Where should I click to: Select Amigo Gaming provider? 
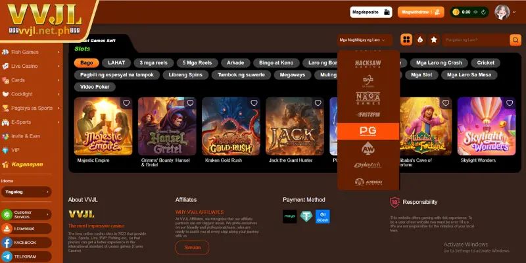click(368, 182)
